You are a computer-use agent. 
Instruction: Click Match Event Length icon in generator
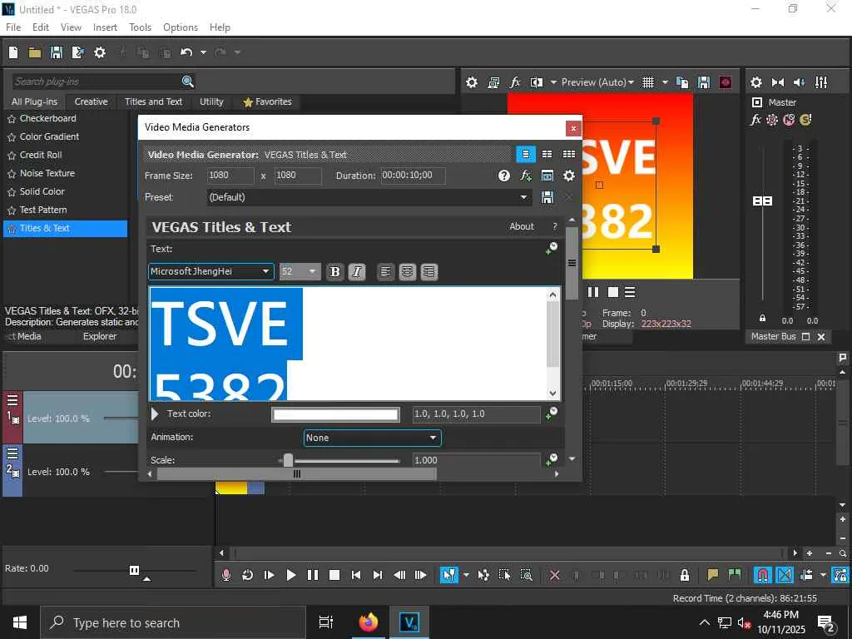point(547,176)
